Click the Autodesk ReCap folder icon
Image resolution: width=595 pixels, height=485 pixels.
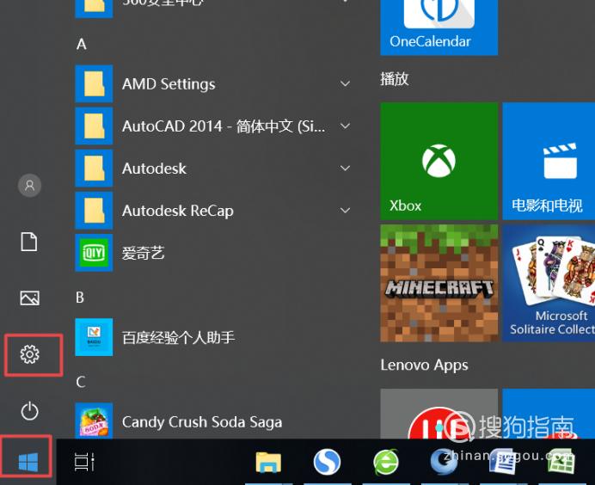click(94, 210)
